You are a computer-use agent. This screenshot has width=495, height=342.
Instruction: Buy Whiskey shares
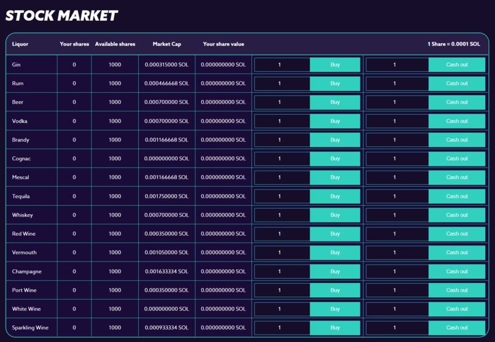(x=335, y=215)
